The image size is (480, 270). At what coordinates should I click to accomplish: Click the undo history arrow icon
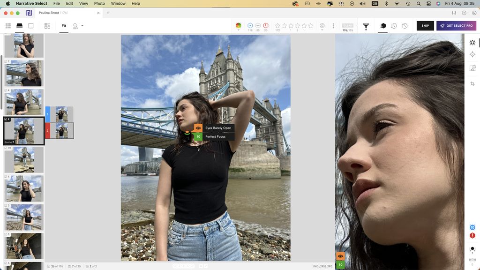394,26
